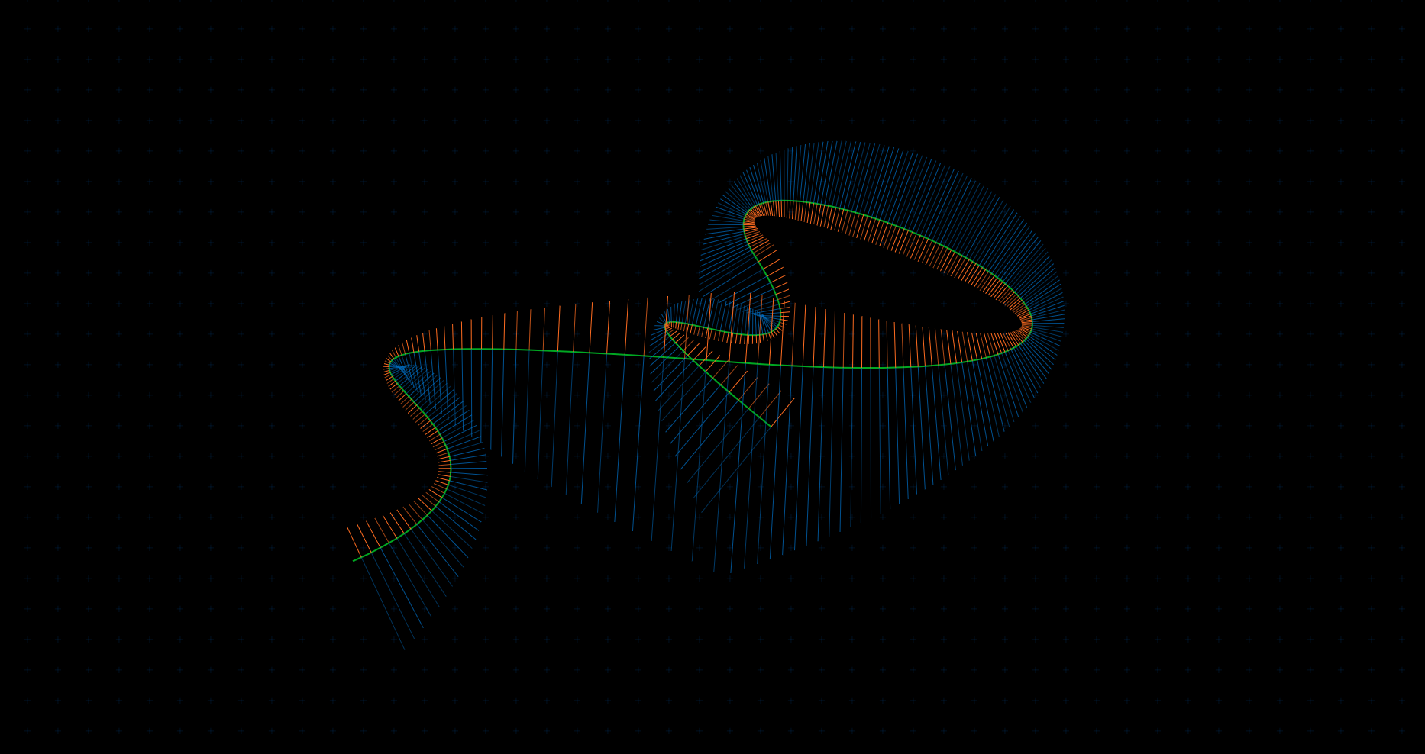Select the lowest tip of the long blue lines

click(731, 572)
